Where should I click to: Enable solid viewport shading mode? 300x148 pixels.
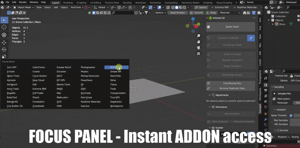click(177, 7)
